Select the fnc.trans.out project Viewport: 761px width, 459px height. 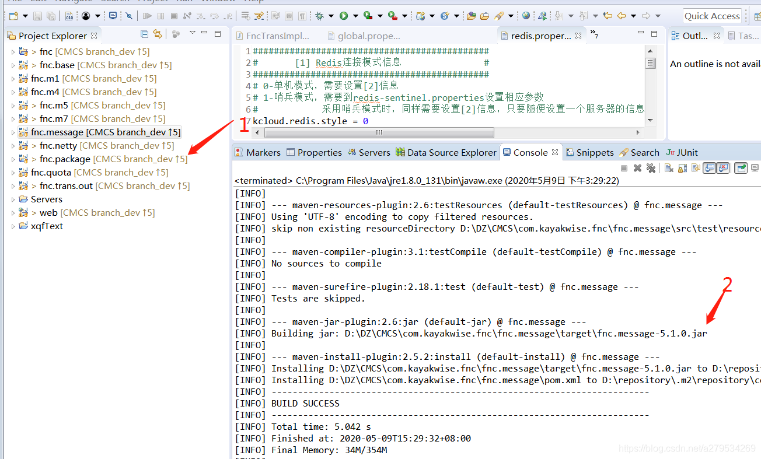coord(104,186)
